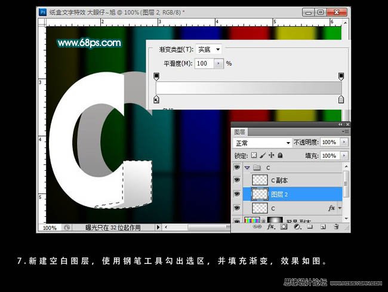The height and width of the screenshot is (292, 388).
Task: Click the folder icon of group C
Action: point(257,168)
